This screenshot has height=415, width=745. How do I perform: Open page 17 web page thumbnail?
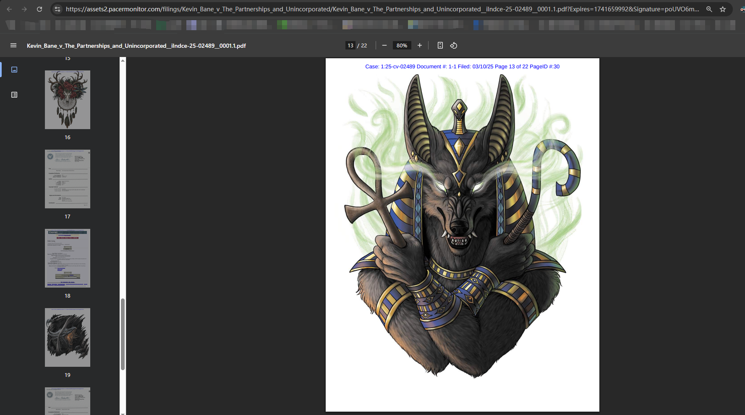[68, 258]
